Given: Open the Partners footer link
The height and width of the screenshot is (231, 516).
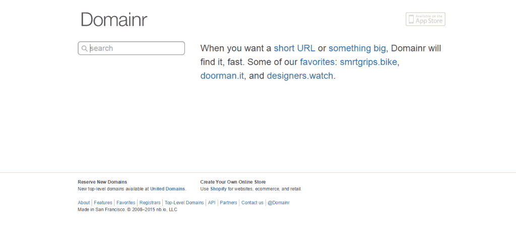Looking at the screenshot, I should tap(228, 203).
